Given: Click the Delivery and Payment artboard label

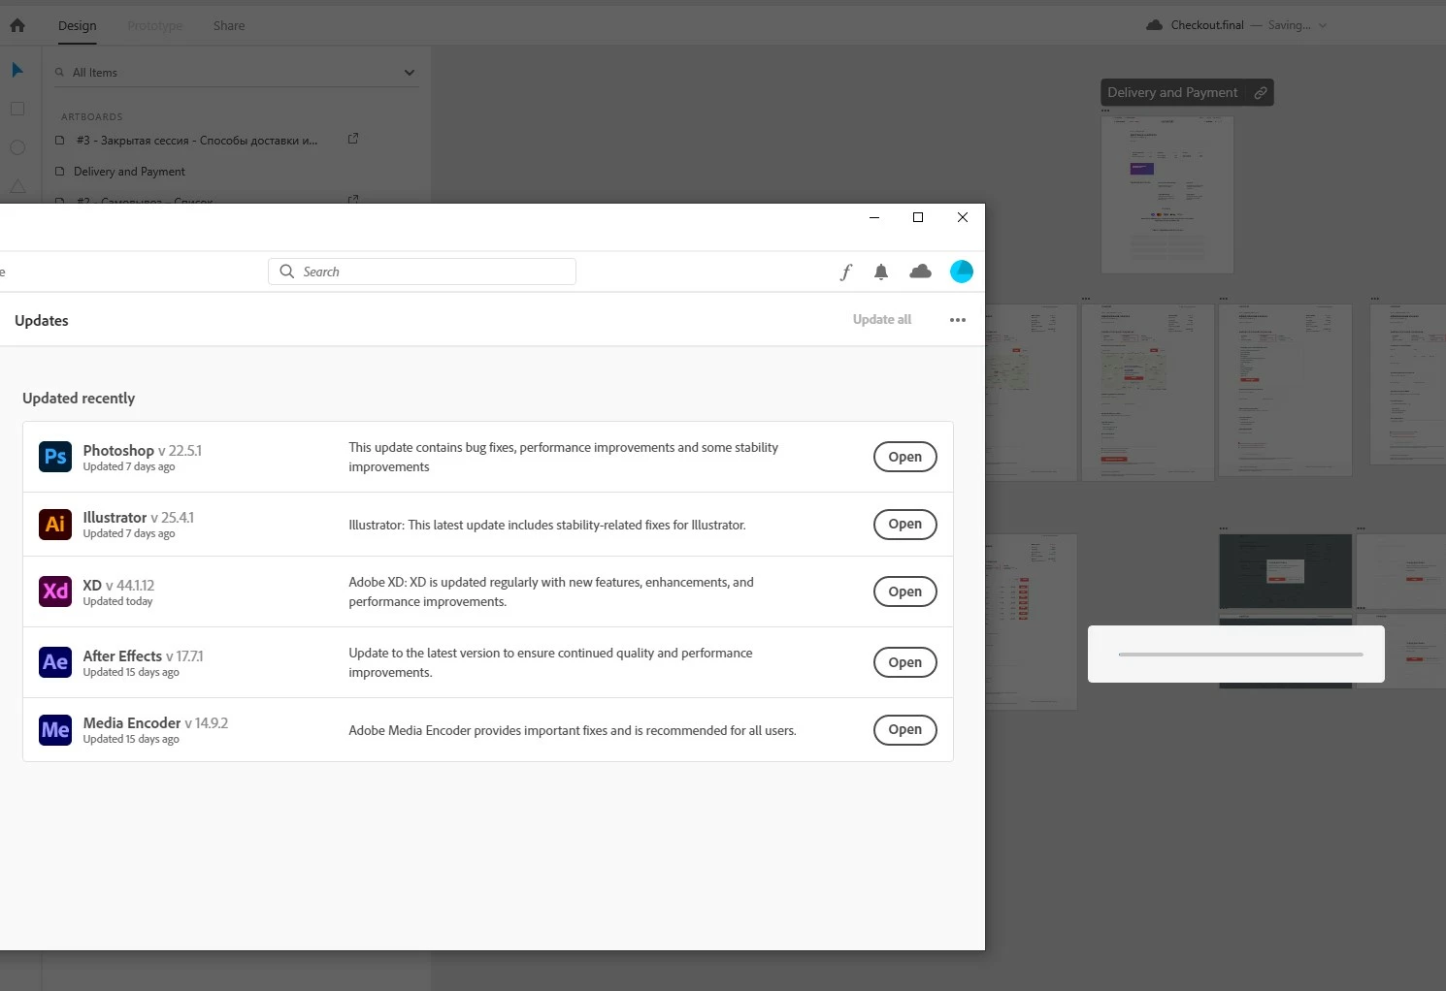Looking at the screenshot, I should (x=1172, y=93).
